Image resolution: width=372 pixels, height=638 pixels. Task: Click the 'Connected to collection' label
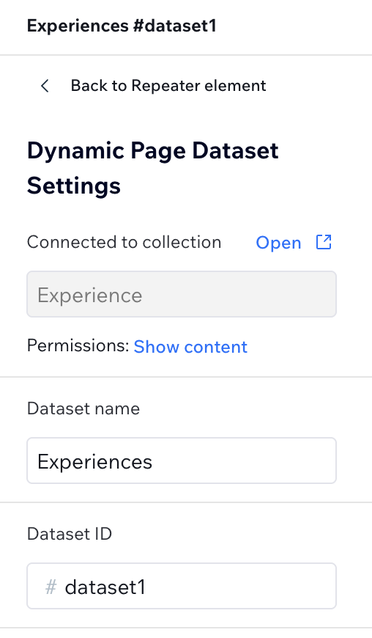click(x=124, y=242)
